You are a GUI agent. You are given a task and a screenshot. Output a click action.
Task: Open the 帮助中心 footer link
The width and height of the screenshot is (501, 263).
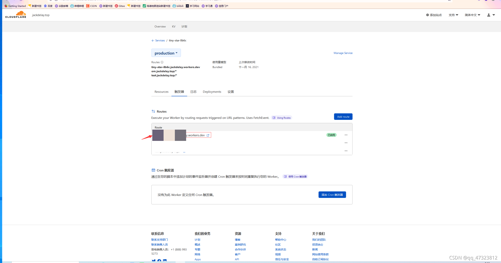(281, 240)
